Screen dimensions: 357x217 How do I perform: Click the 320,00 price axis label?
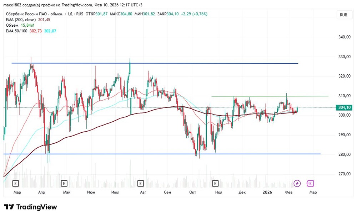(x=345, y=76)
